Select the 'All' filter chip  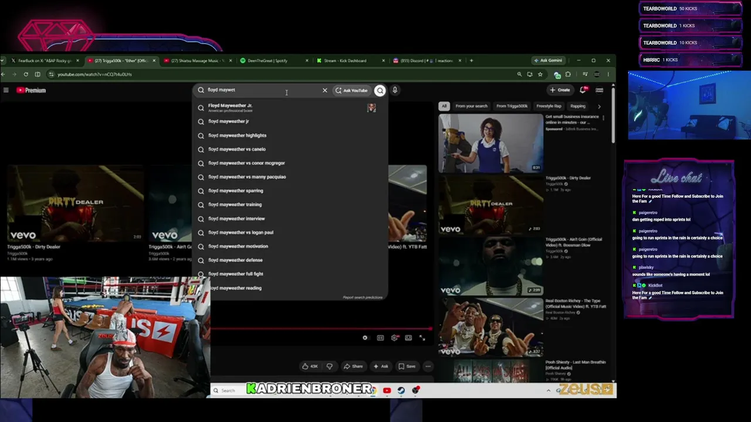(x=444, y=106)
